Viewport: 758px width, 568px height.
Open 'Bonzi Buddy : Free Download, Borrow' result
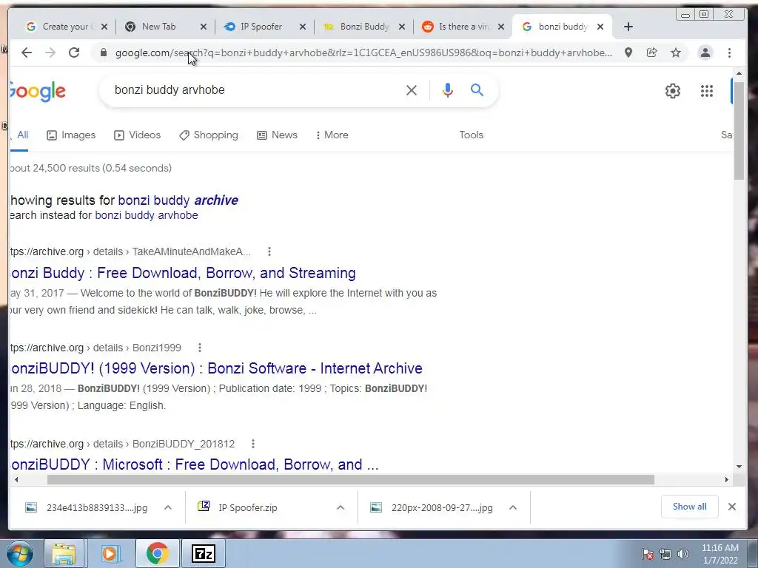coord(183,273)
